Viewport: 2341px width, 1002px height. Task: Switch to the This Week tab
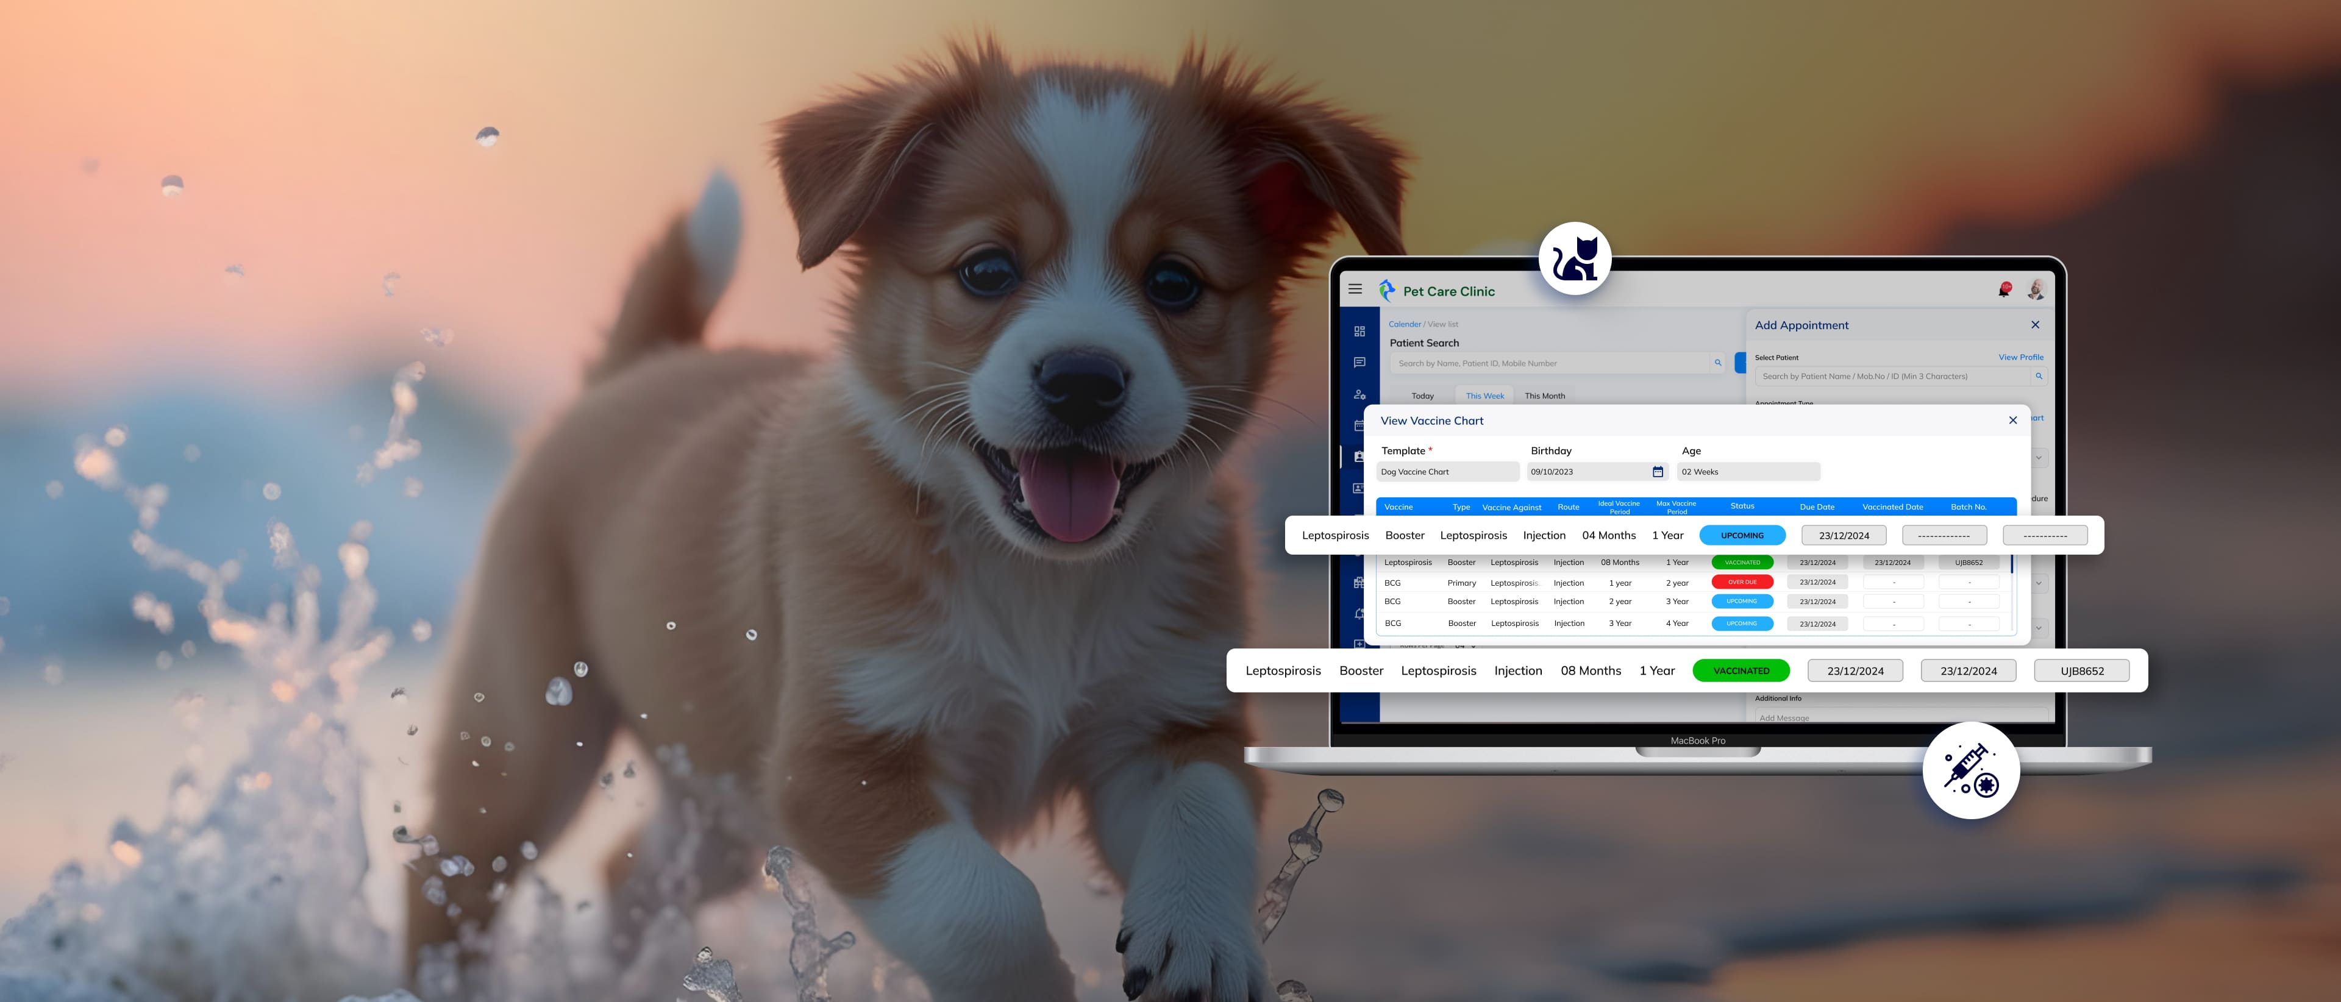tap(1485, 396)
